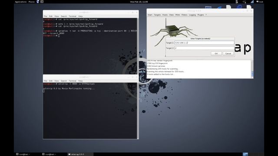Open Edit menu in upper terminal

pos(51,16)
